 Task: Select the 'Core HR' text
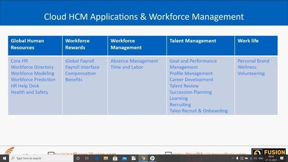[19, 61]
